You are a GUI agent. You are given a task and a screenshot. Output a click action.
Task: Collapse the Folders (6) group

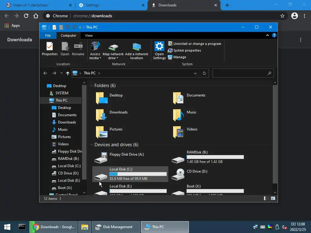[91, 85]
